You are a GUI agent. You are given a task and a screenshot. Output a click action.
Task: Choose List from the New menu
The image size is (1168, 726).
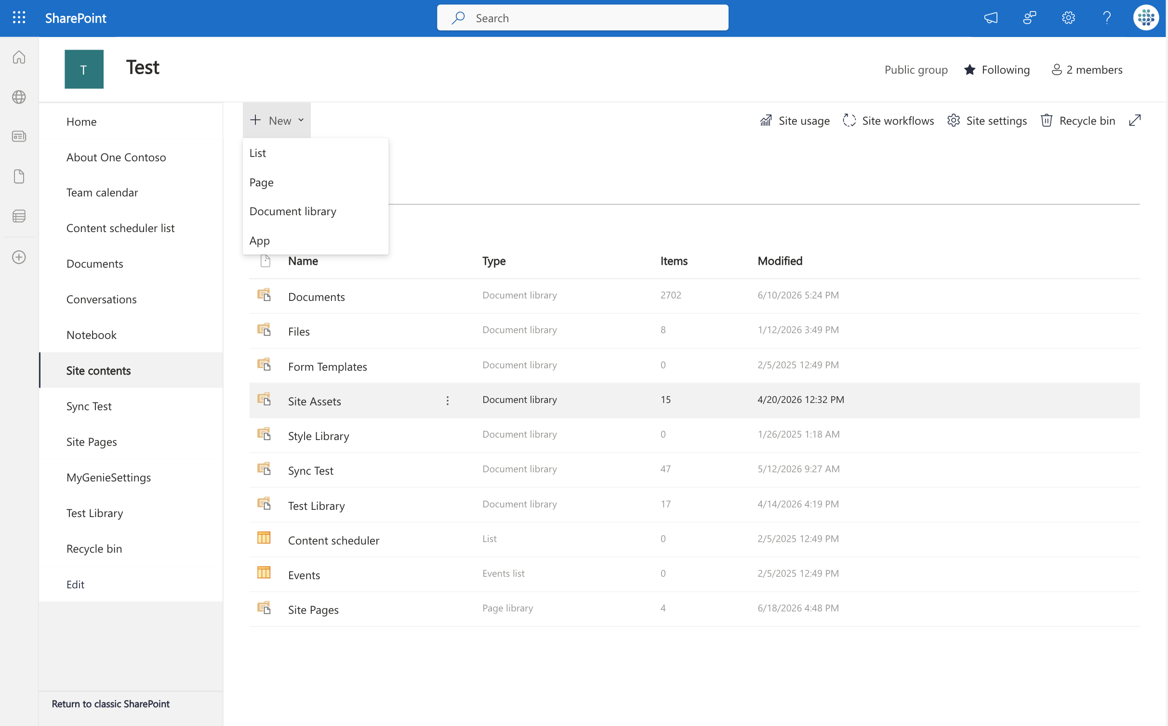[x=316, y=153]
